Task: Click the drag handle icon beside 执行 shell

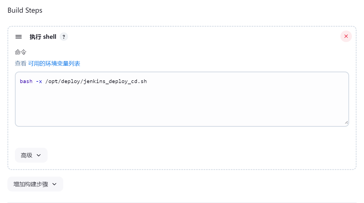Action: [x=18, y=37]
